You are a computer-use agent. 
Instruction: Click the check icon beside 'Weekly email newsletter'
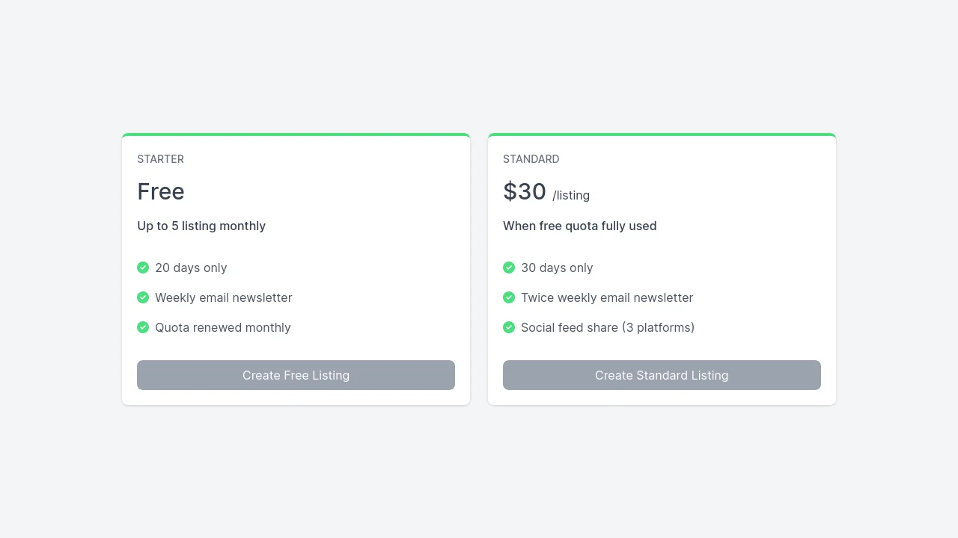(143, 297)
